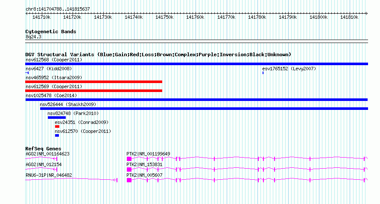Click the large exon box of PTK2|NM_005607
Screen dimensions: 380x204
point(129,180)
